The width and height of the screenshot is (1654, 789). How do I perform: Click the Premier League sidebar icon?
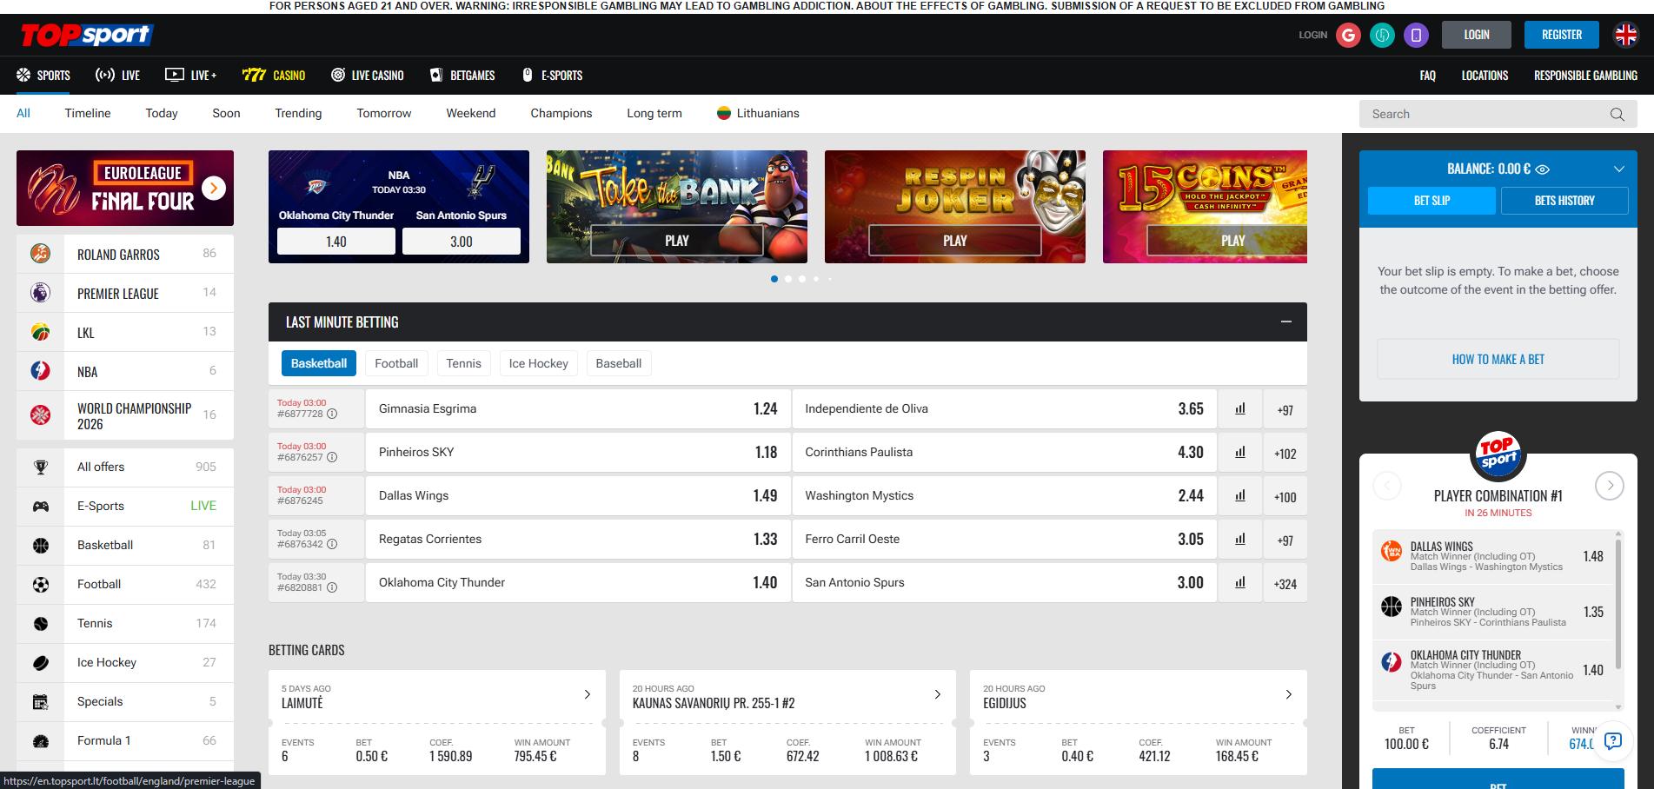[x=40, y=293]
